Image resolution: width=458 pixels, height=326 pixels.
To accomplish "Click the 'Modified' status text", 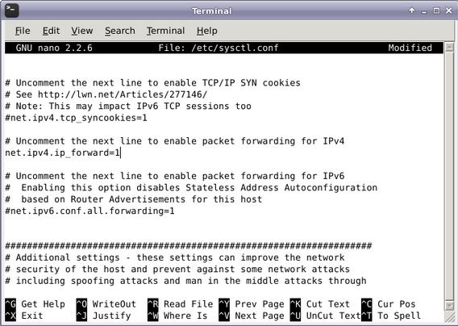I will click(x=410, y=48).
